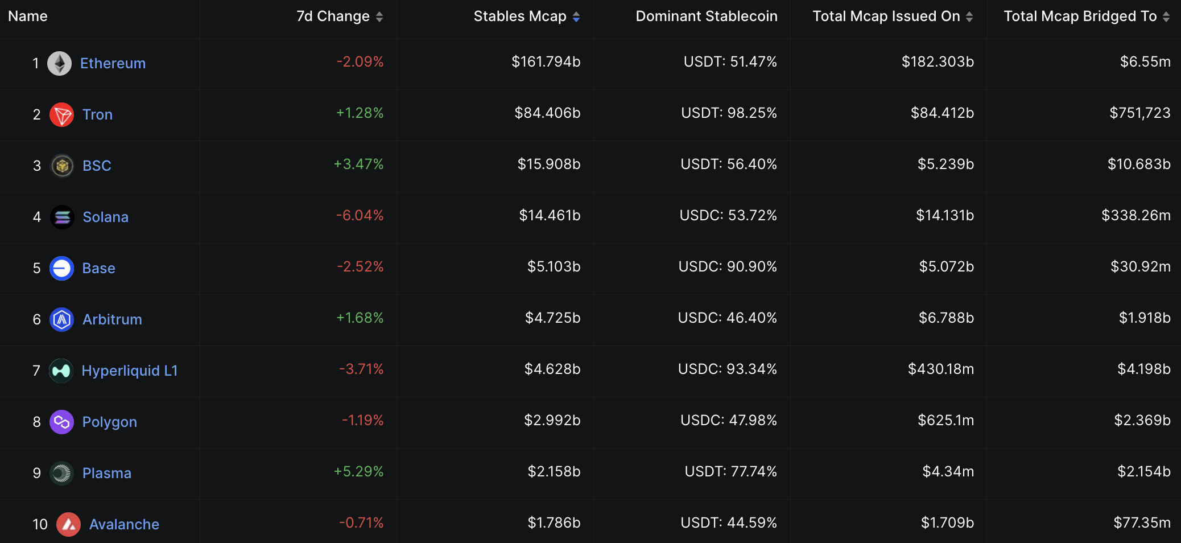Click the Plasma chain logo

(x=61, y=473)
